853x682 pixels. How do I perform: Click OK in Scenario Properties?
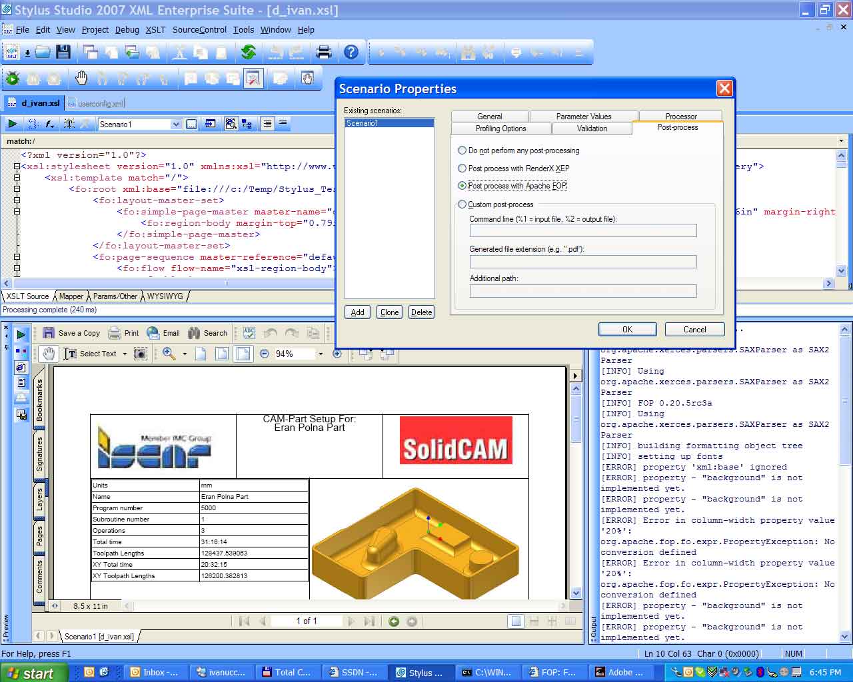click(x=627, y=330)
